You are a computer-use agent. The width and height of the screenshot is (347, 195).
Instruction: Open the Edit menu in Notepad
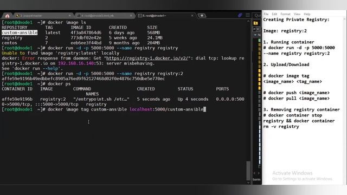click(274, 14)
